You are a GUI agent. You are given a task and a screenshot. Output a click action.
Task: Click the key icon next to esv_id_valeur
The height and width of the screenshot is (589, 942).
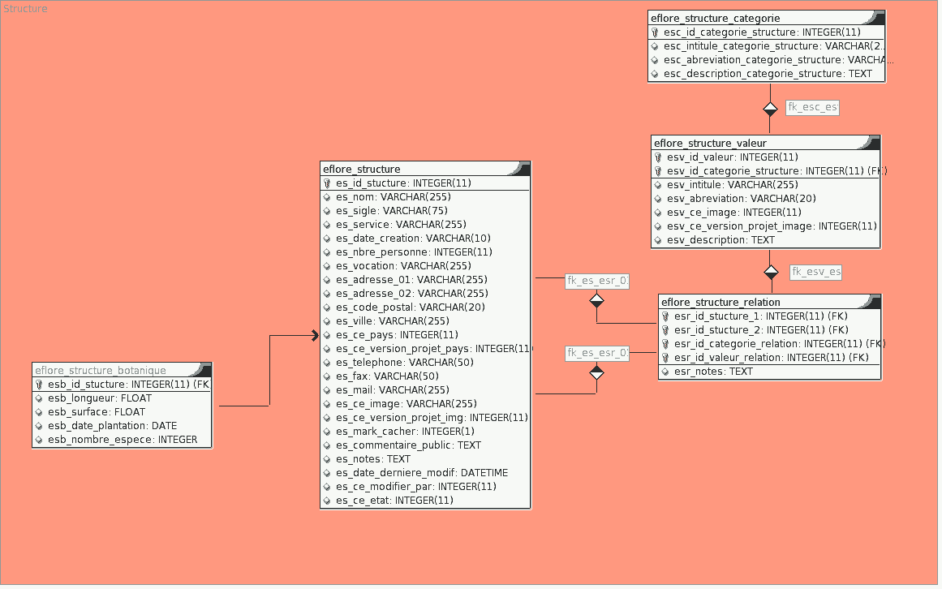point(658,157)
